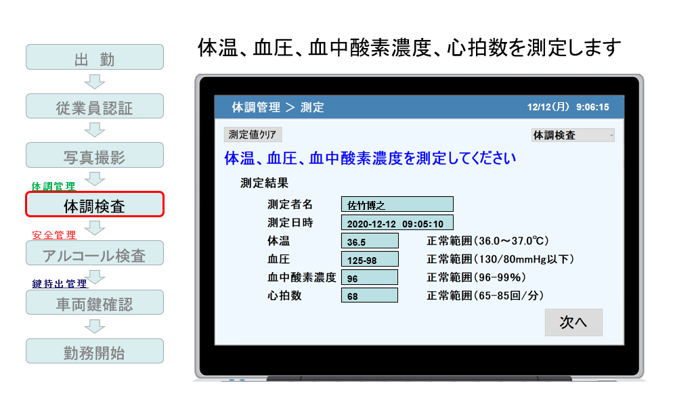
Task: Click the 体温 value 36.5
Action: pos(370,241)
